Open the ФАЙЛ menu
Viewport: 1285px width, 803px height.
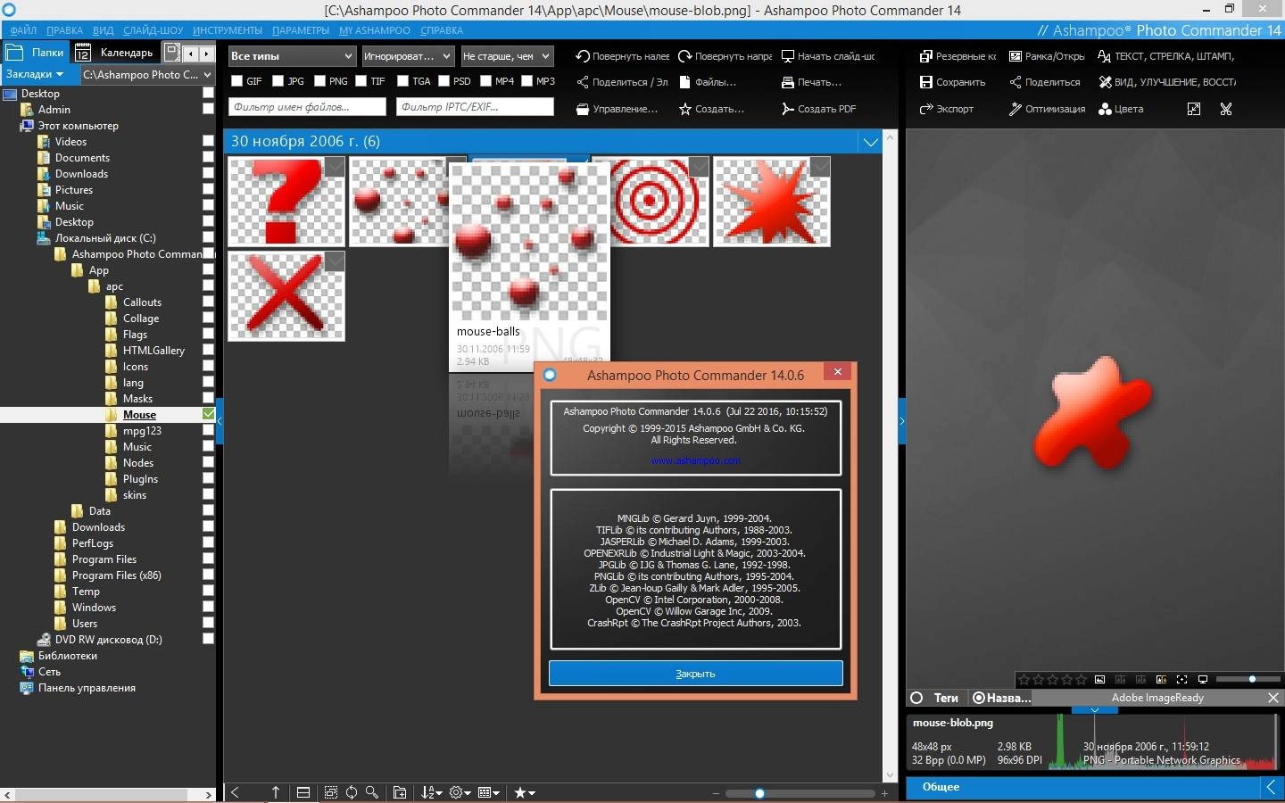coord(23,30)
